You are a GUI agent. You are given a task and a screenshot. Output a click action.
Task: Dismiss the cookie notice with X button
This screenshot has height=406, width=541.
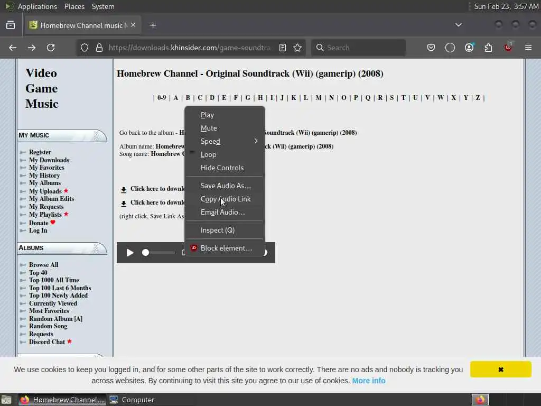[x=501, y=370]
